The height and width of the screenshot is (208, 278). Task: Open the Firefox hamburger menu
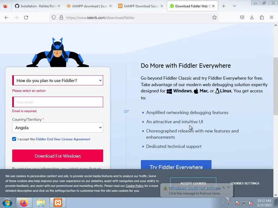coord(271,17)
